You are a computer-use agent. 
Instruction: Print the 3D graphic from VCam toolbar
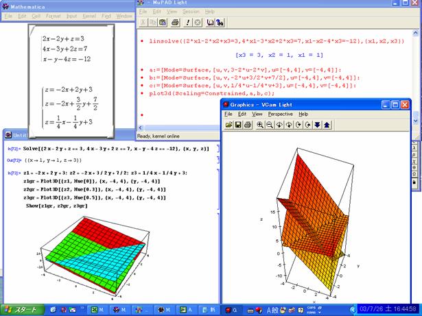tap(247, 125)
